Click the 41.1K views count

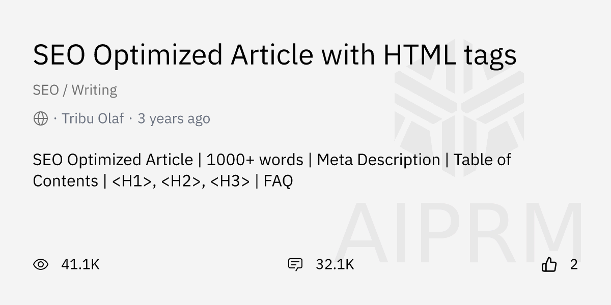click(x=80, y=264)
